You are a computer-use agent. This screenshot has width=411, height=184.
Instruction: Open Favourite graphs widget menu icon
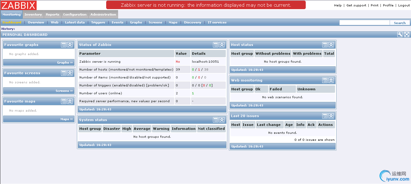pos(64,45)
